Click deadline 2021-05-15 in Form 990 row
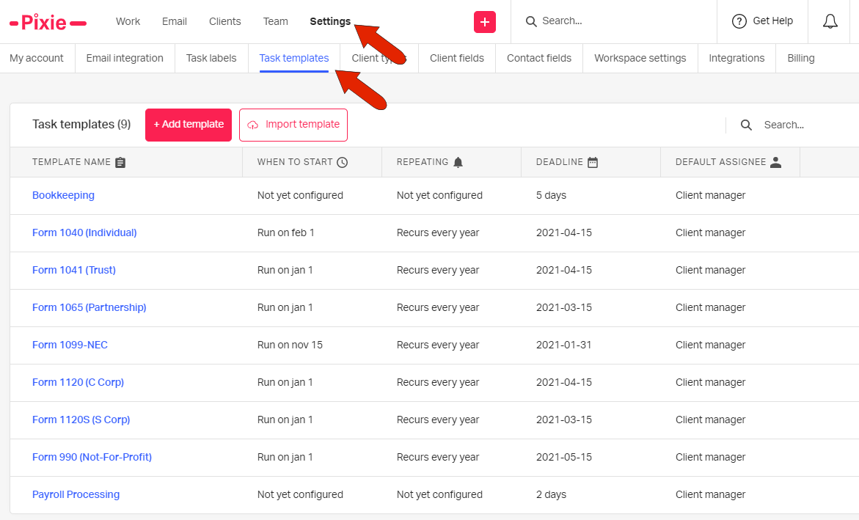Image resolution: width=859 pixels, height=520 pixels. [x=563, y=457]
